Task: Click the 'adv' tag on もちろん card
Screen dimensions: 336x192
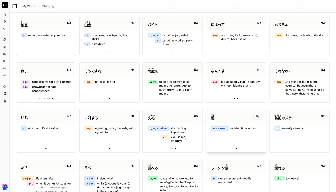Action: click(x=279, y=35)
